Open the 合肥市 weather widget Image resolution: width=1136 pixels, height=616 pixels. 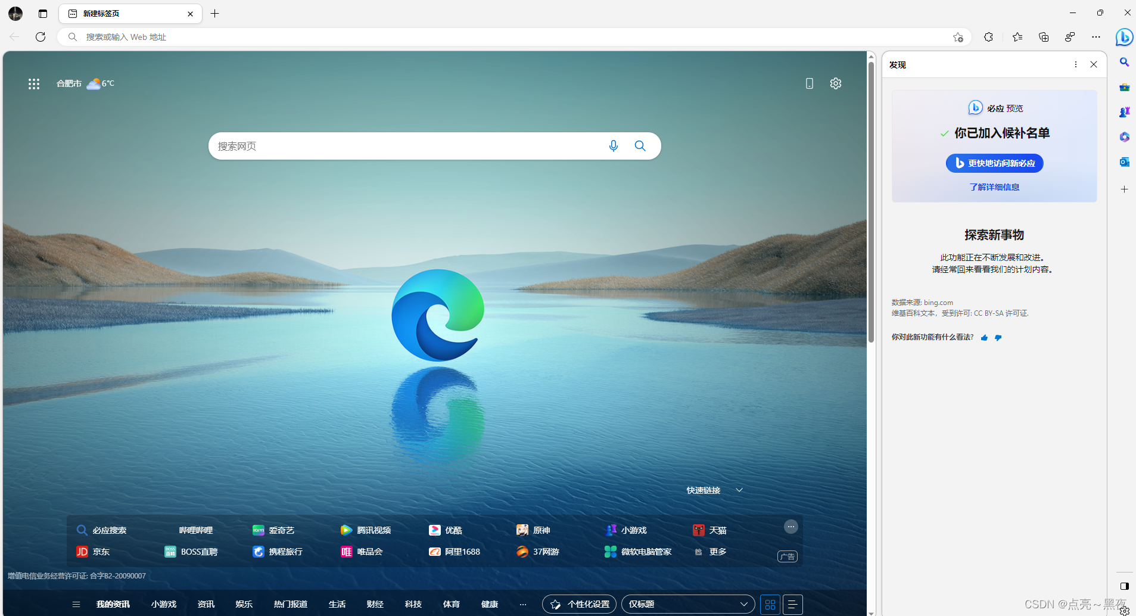pyautogui.click(x=85, y=83)
